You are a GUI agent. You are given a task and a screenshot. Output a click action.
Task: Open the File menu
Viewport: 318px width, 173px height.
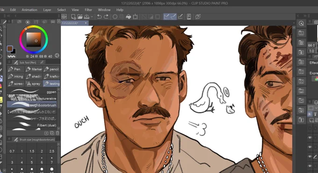click(x=2, y=10)
